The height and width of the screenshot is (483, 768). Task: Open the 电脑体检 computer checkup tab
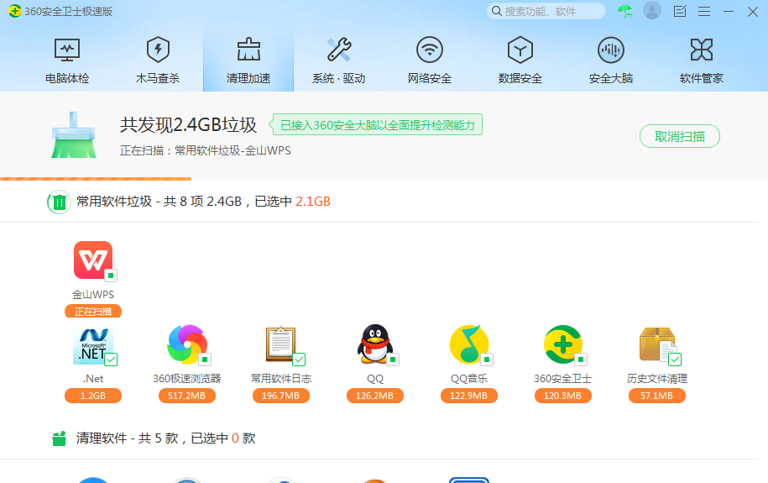[x=67, y=61]
